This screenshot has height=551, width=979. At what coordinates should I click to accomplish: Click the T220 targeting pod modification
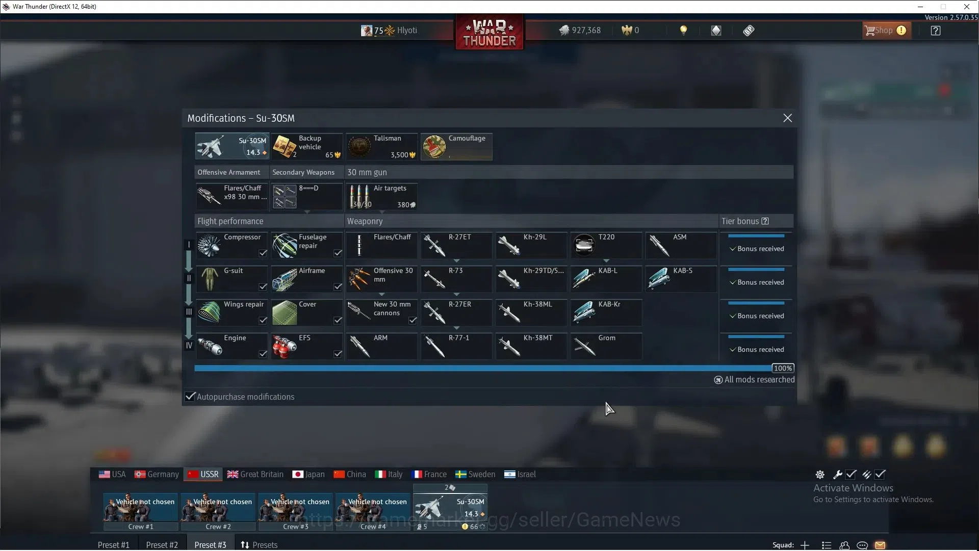[x=606, y=245]
